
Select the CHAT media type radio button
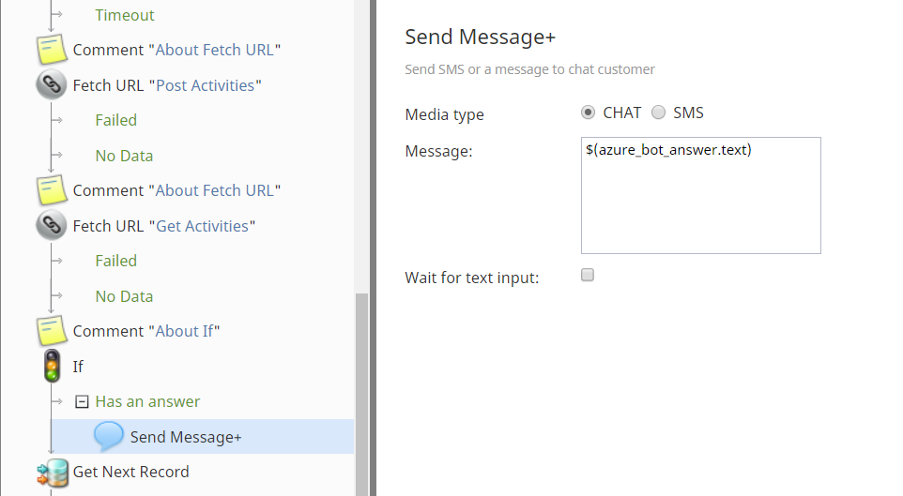(x=588, y=113)
